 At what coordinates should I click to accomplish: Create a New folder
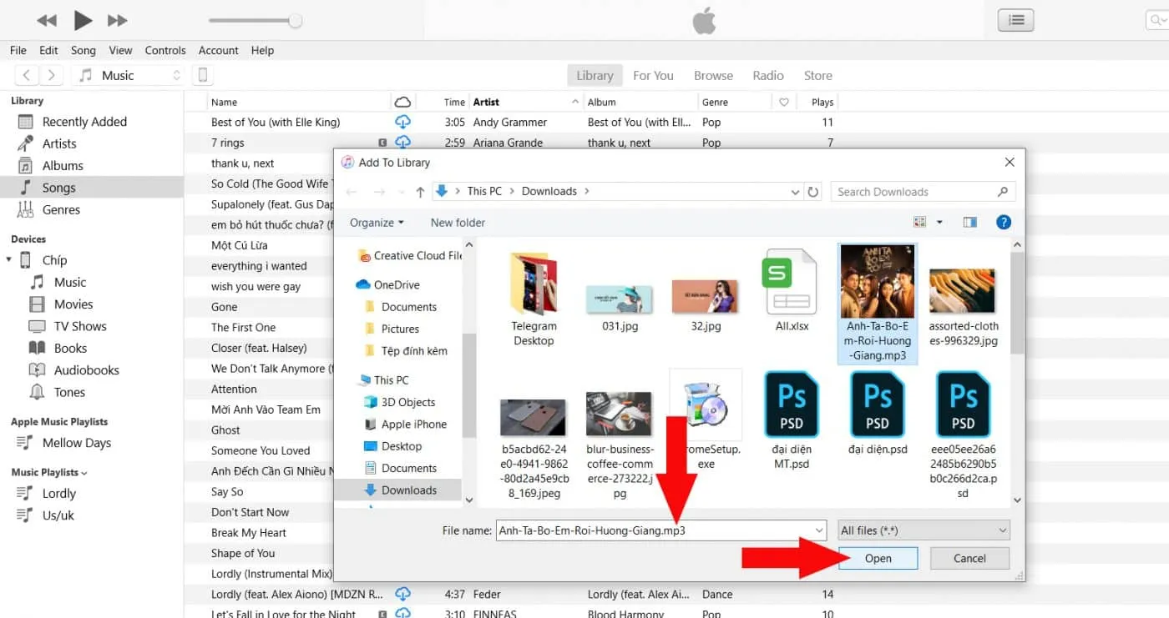(457, 222)
